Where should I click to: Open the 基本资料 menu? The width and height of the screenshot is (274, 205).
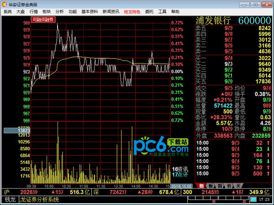pos(89,11)
